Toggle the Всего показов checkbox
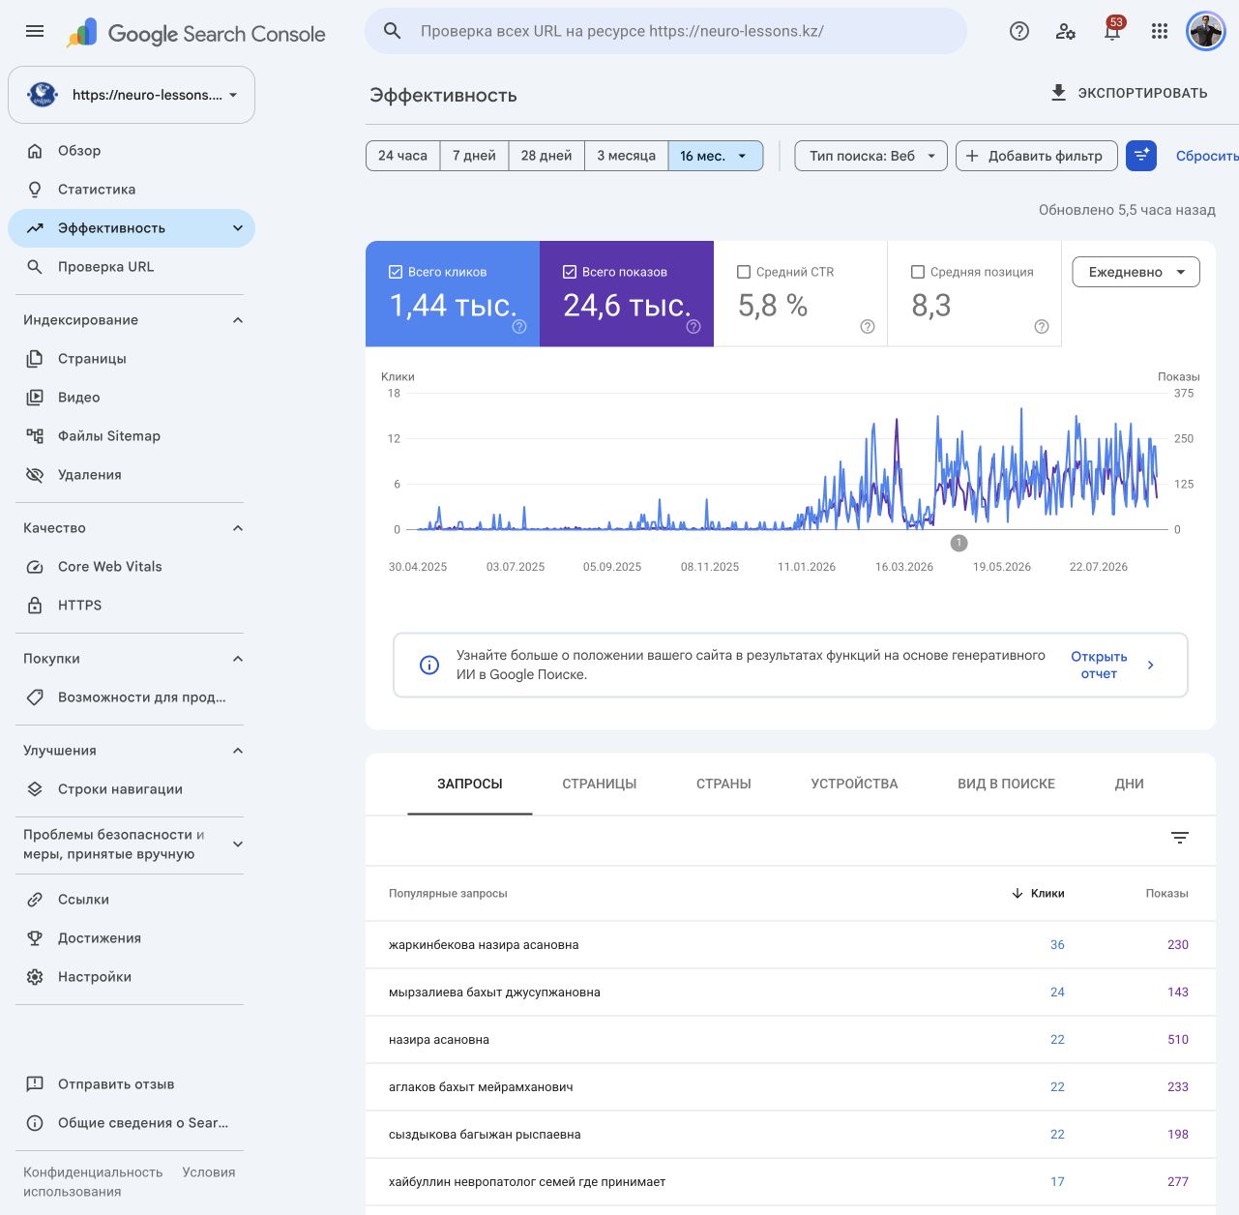The image size is (1239, 1215). pos(570,272)
